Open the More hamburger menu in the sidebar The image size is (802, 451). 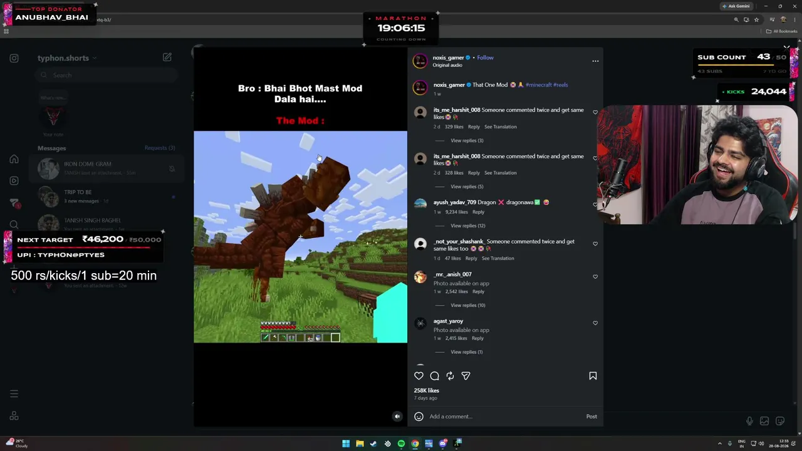[14, 394]
